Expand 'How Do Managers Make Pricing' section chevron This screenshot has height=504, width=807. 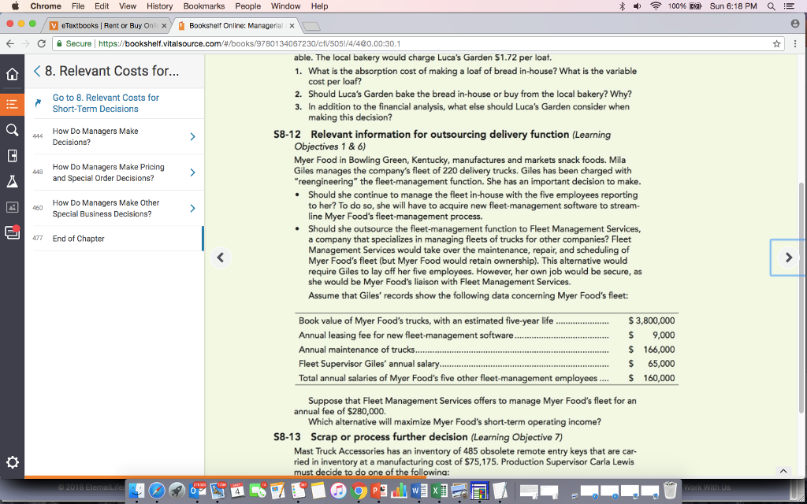pyautogui.click(x=192, y=172)
